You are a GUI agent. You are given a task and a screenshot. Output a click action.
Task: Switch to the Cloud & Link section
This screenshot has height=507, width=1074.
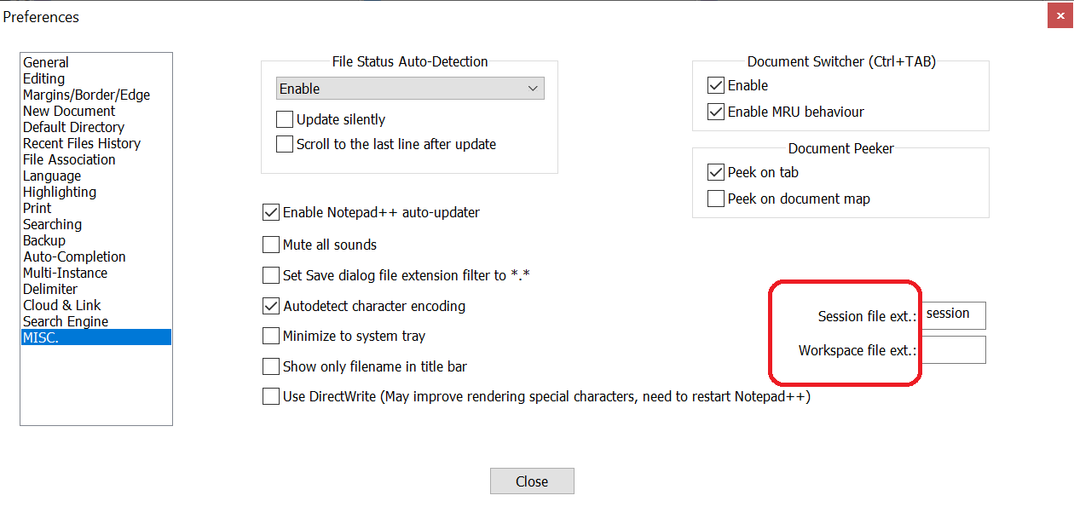tap(61, 304)
